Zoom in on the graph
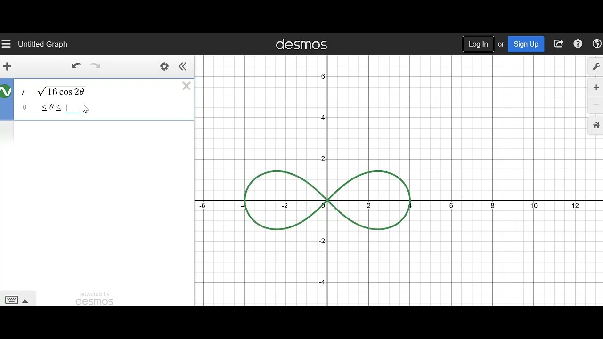Viewport: 603px width, 339px height. point(596,87)
